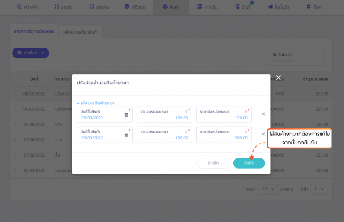Click the หน้าหลัก home icon
The height and width of the screenshot is (222, 344).
pos(19,7)
